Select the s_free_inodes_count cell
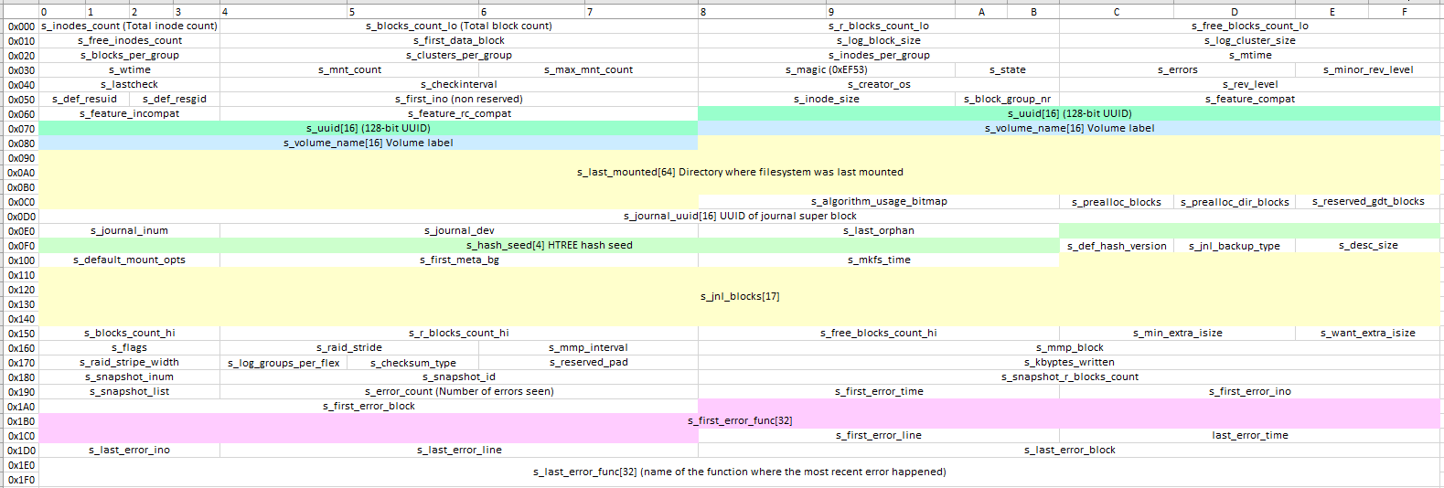Viewport: 1444px width, 488px height. coord(129,40)
